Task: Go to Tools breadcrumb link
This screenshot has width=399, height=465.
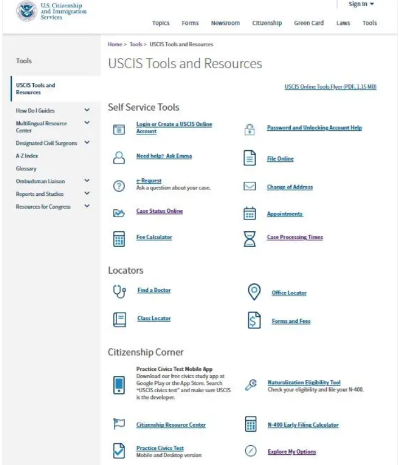Action: coord(136,44)
